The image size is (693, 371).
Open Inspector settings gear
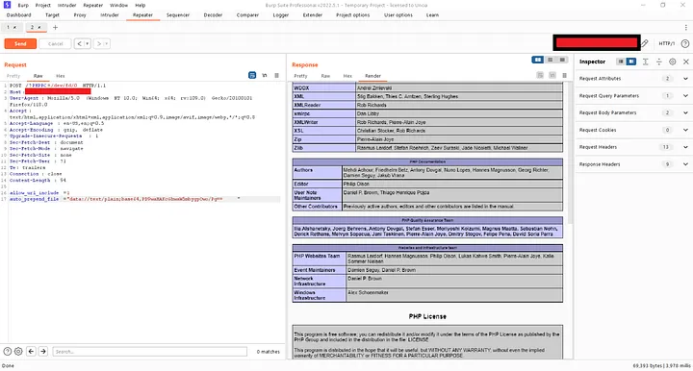[x=672, y=62]
